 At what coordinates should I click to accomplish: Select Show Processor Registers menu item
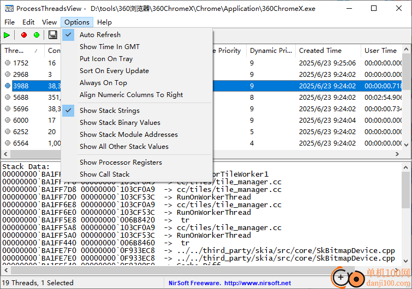click(x=136, y=162)
